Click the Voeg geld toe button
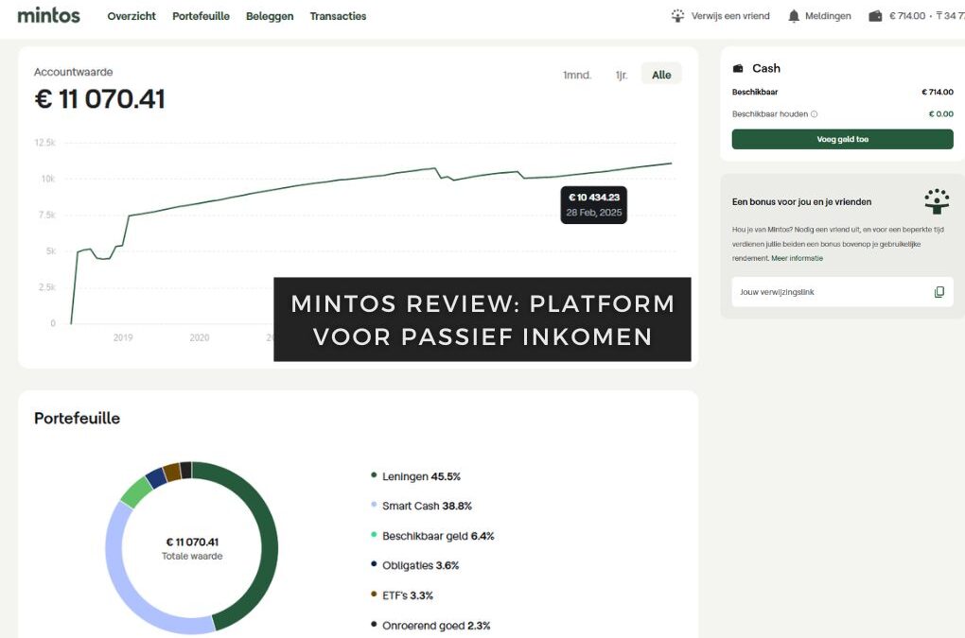Viewport: 965px width, 638px height. pyautogui.click(x=842, y=139)
